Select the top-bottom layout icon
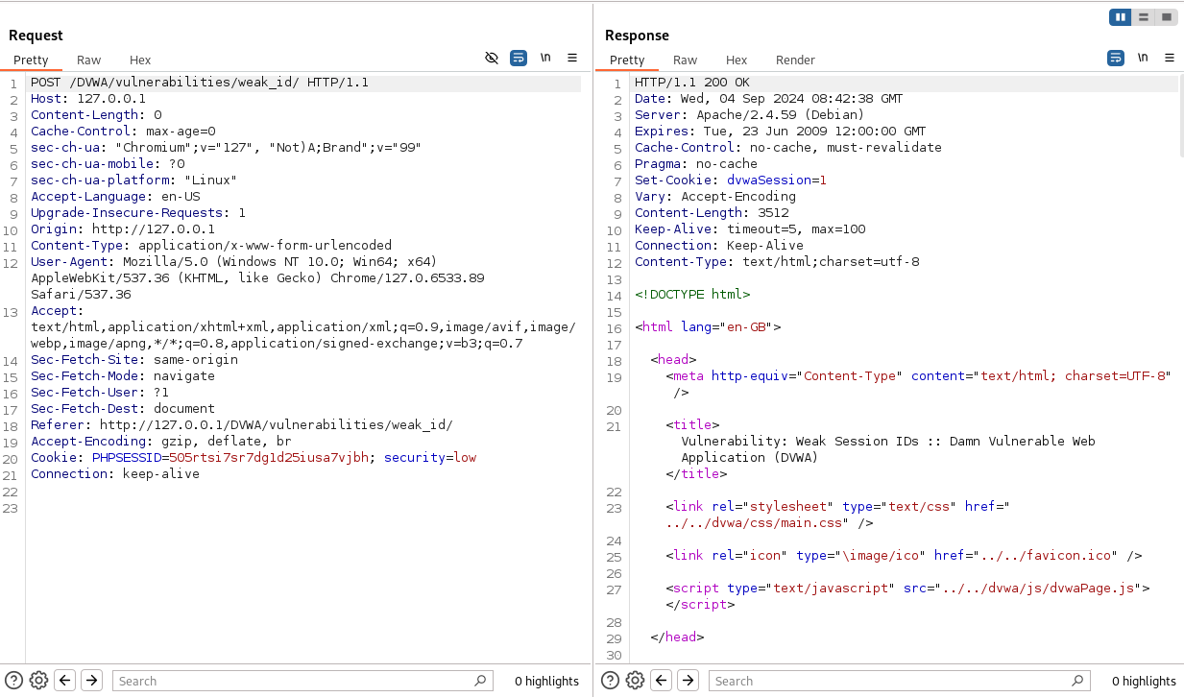Viewport: 1184px width, 697px height. click(1144, 17)
